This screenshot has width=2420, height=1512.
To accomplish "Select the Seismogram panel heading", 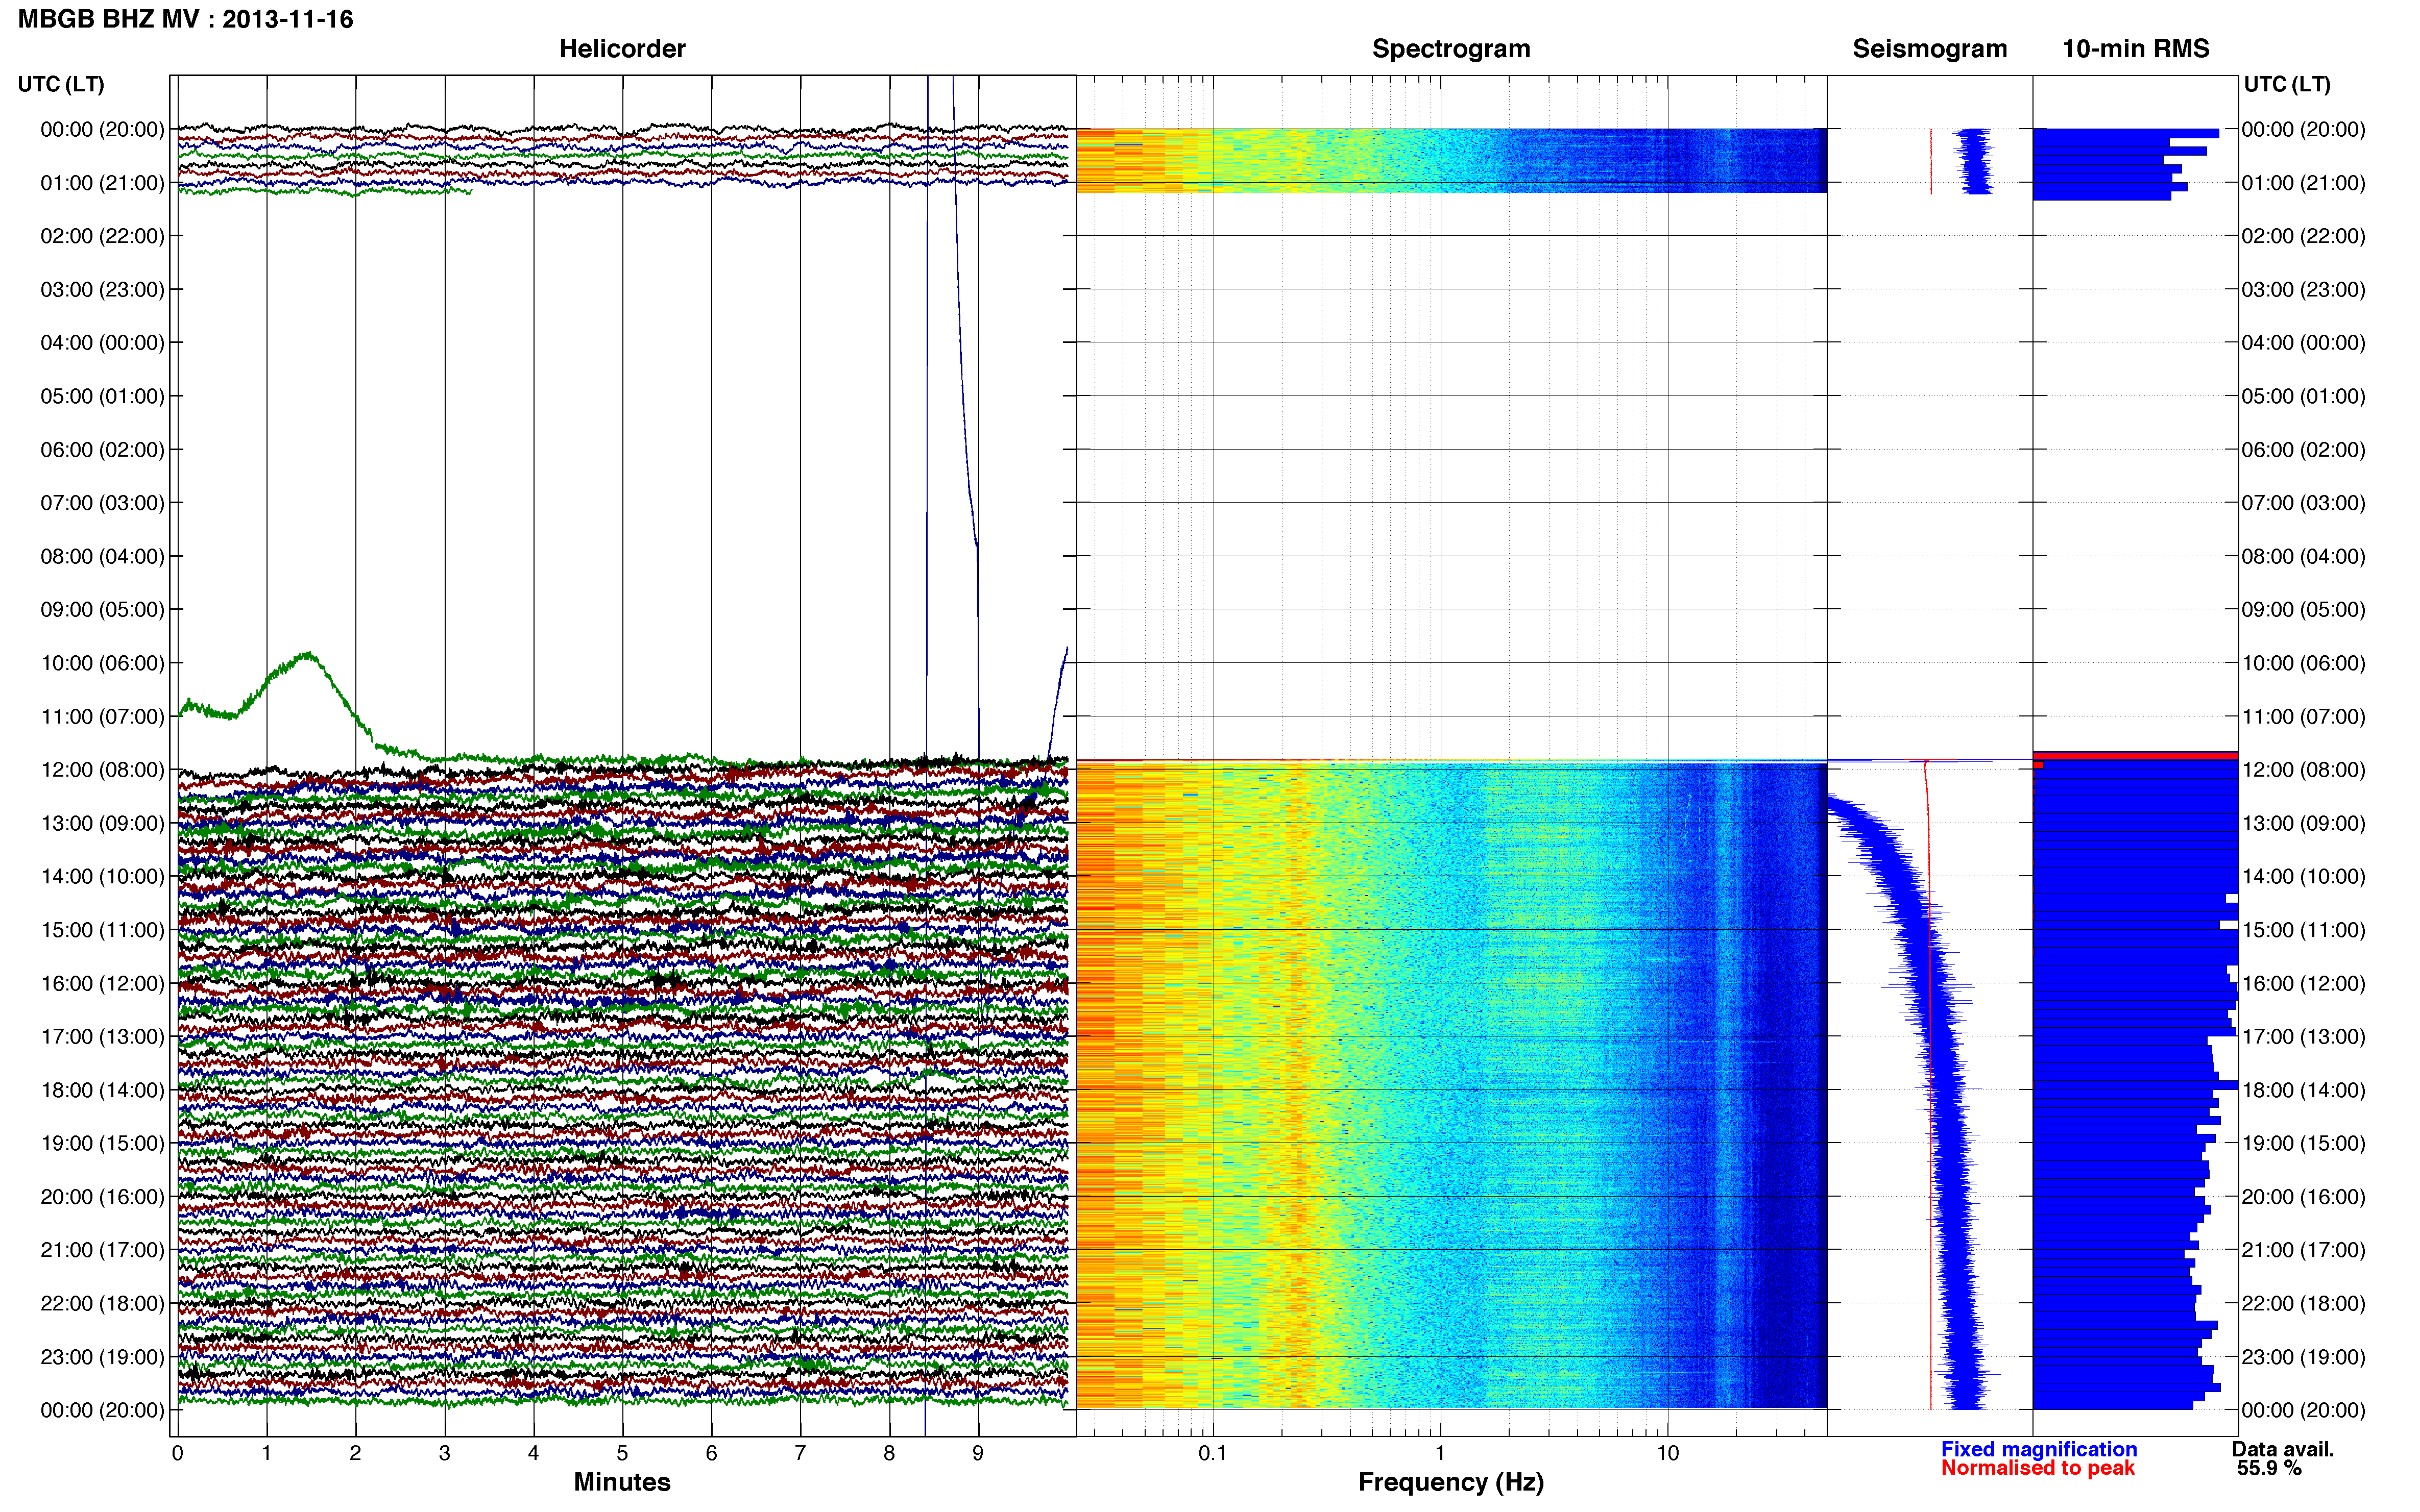I will click(x=1930, y=48).
